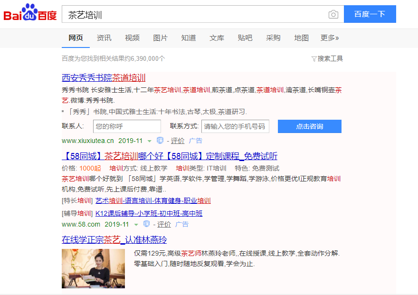Open 搜索工具 filter options
Viewport: 418px width, 295px height.
pyautogui.click(x=330, y=58)
